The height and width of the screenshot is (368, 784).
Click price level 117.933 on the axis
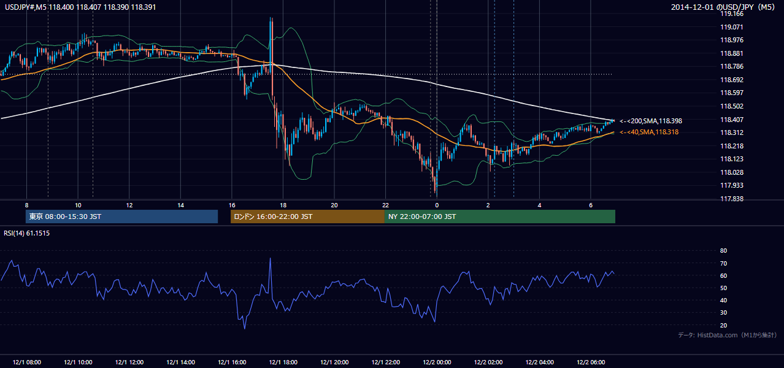pyautogui.click(x=731, y=185)
